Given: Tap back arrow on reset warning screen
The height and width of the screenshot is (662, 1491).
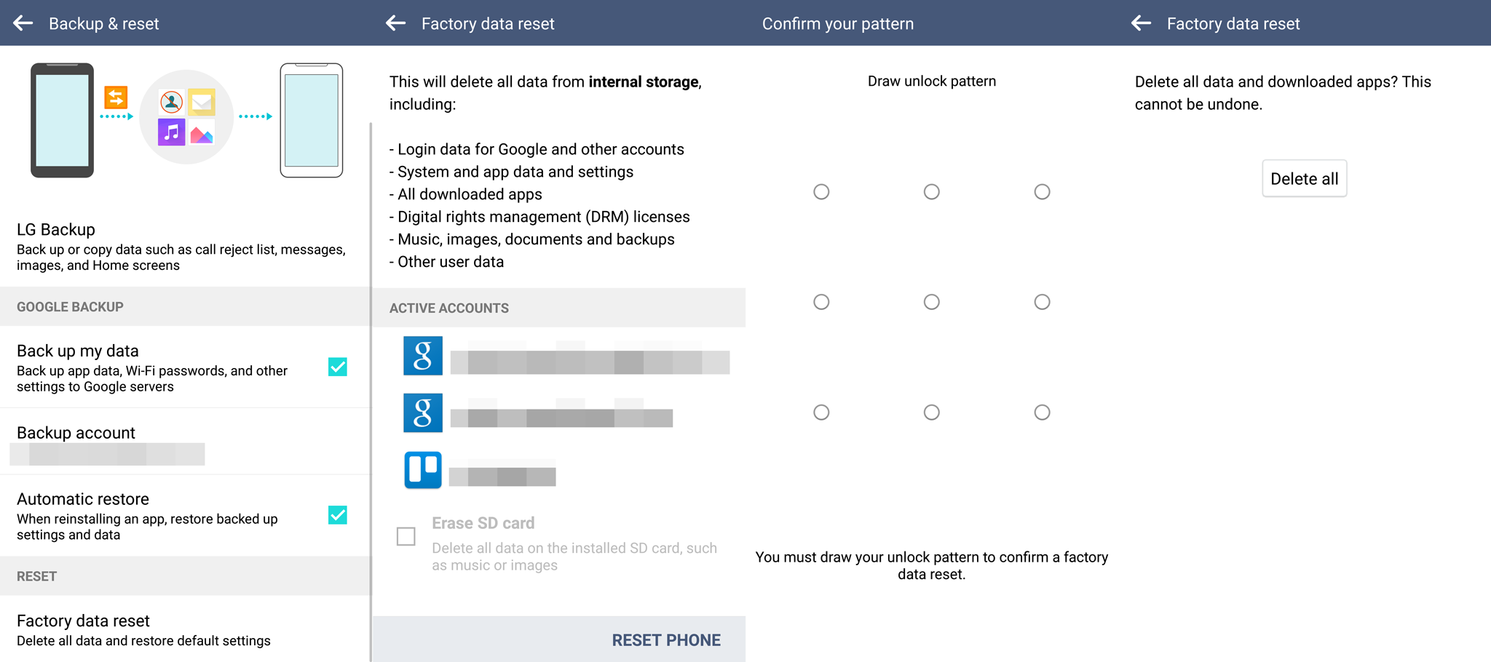Looking at the screenshot, I should coord(395,23).
